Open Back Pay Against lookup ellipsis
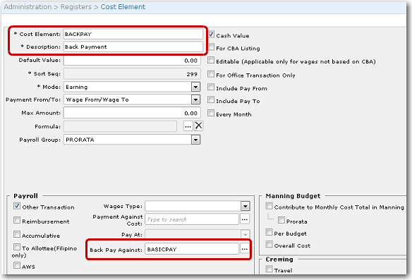The image size is (412, 280). click(245, 249)
